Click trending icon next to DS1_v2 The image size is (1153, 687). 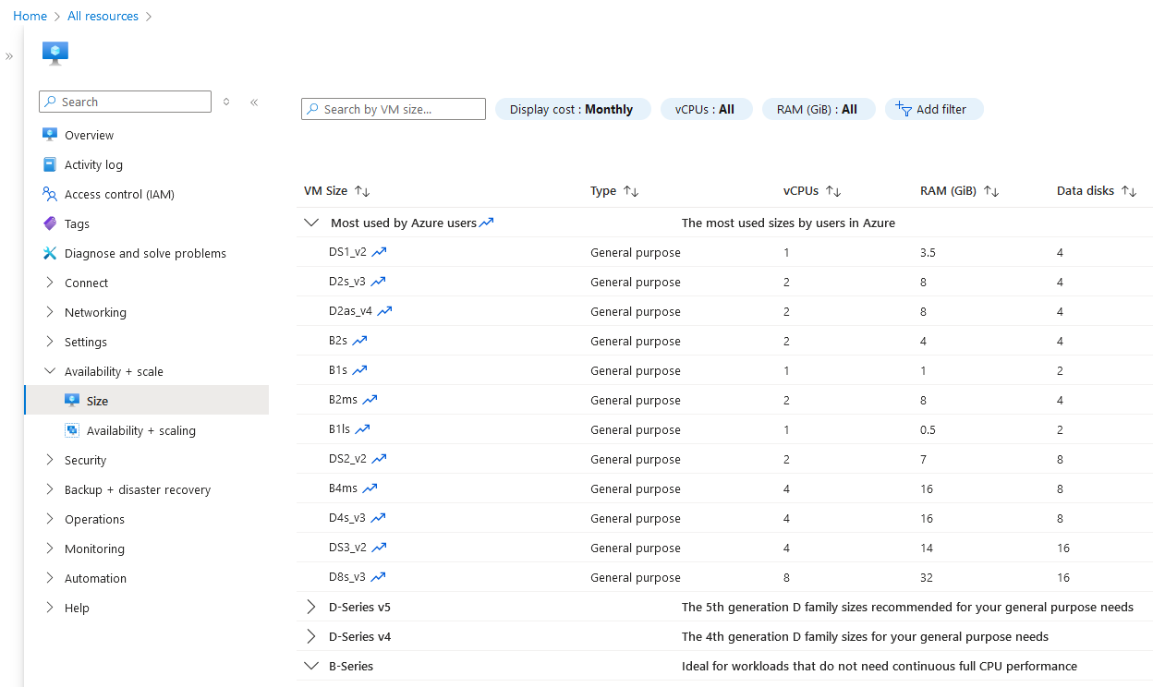pos(379,251)
